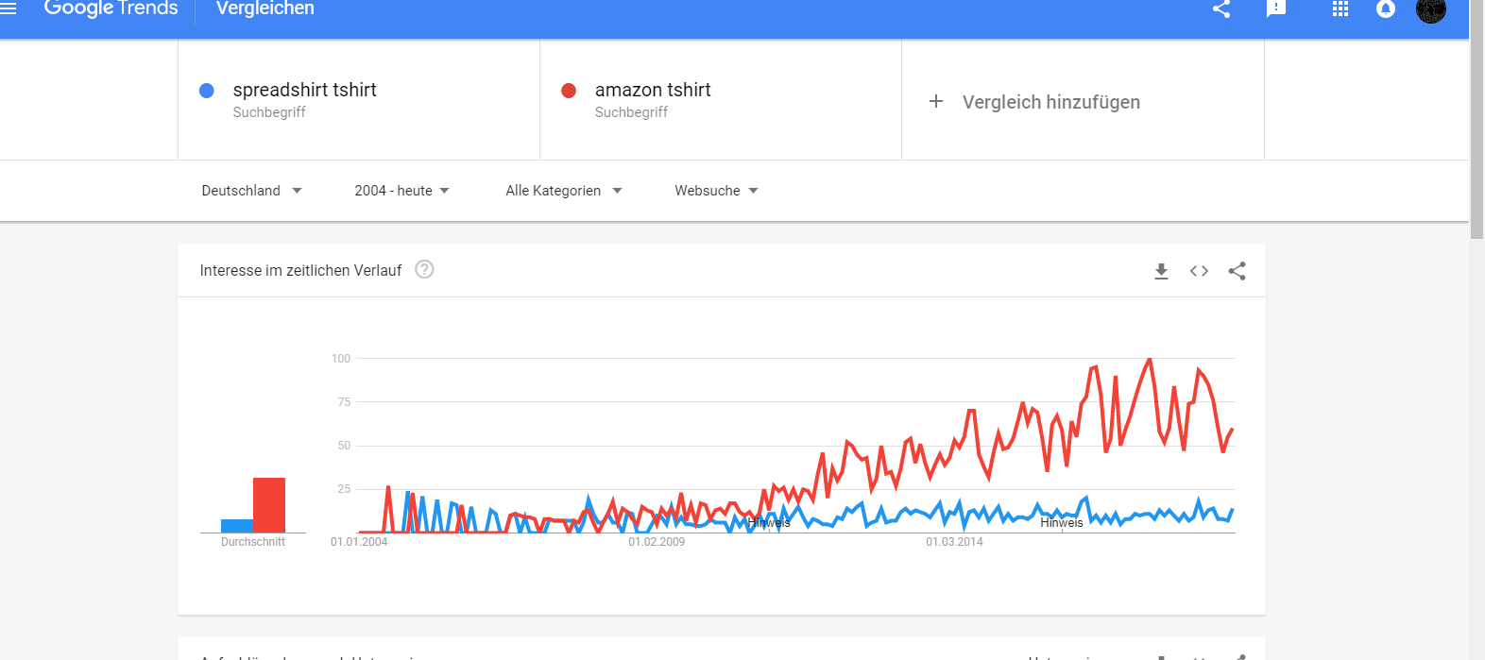The image size is (1485, 660).
Task: Open the account profile avatar
Action: [1431, 9]
